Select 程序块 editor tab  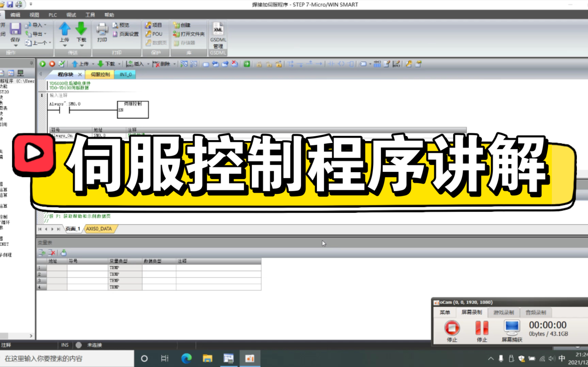65,74
